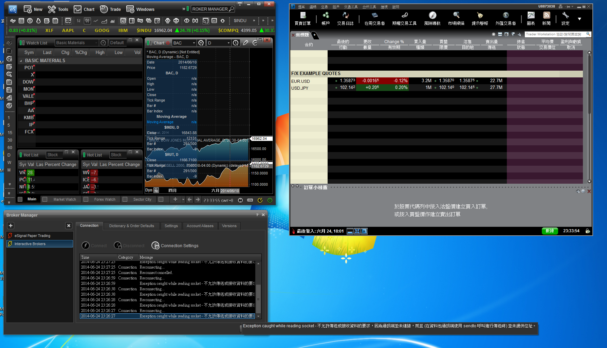Open News RSS icon in Trader Workstation
The image size is (607, 348).
click(546, 18)
